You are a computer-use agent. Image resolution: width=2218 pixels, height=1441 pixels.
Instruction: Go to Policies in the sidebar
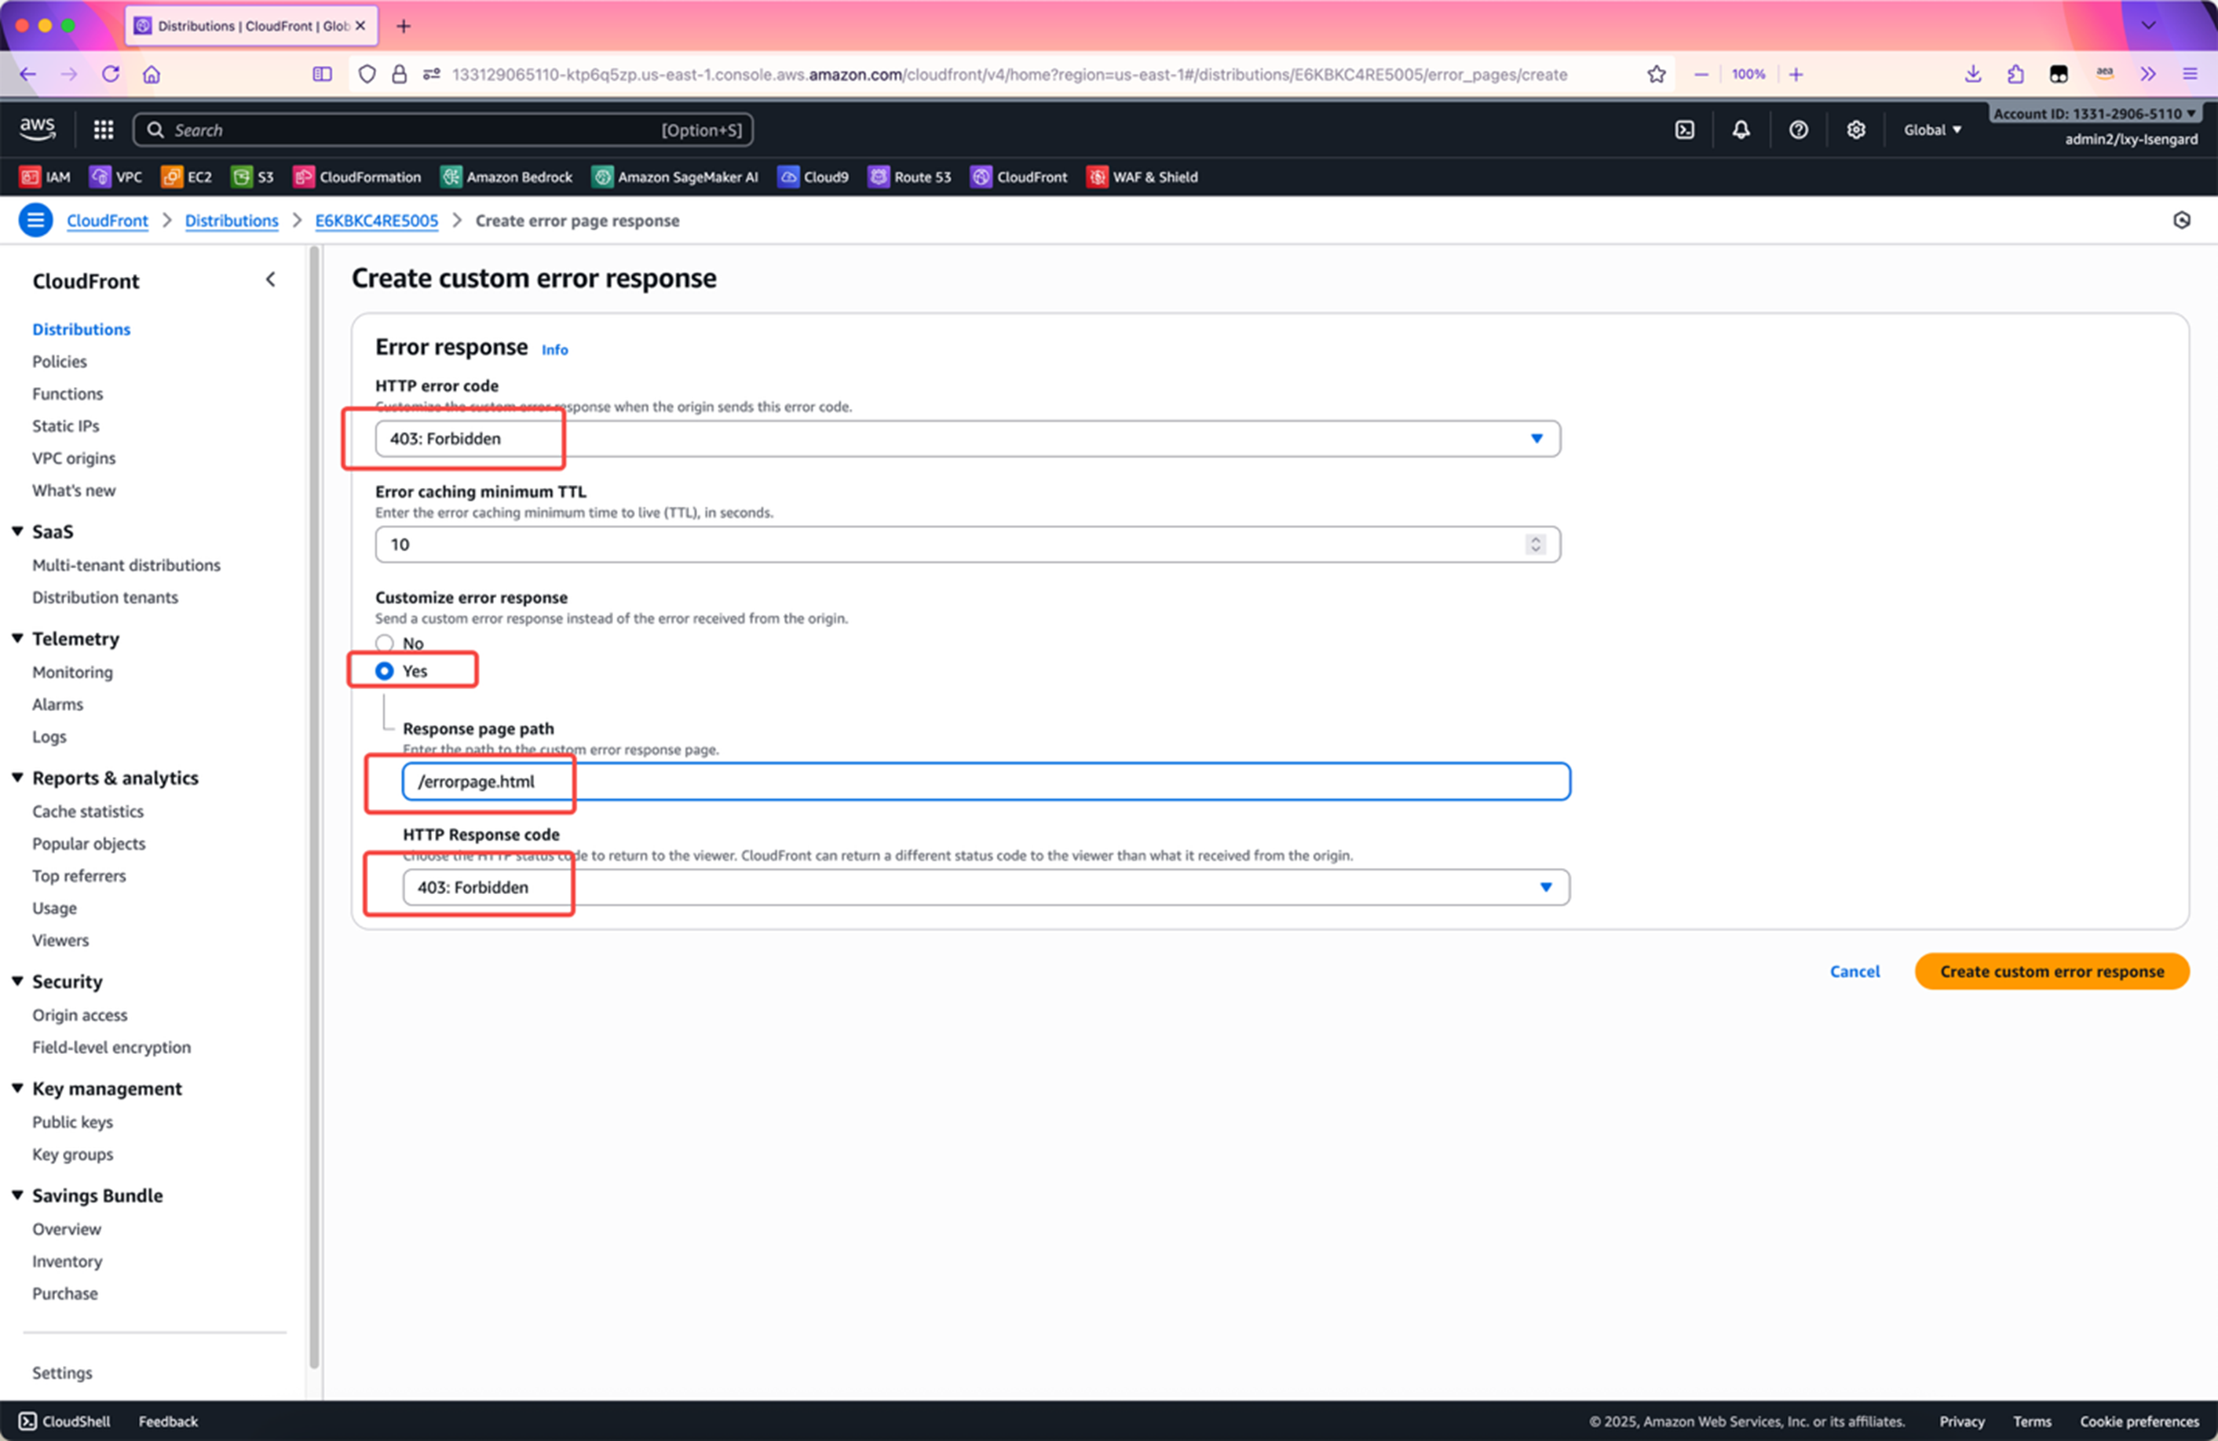point(60,361)
